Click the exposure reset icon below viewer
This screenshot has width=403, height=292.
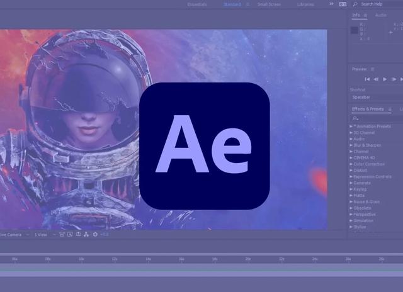tap(95, 235)
